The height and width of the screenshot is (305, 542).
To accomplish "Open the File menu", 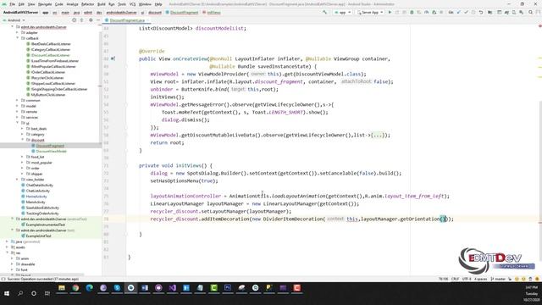I will point(13,4).
